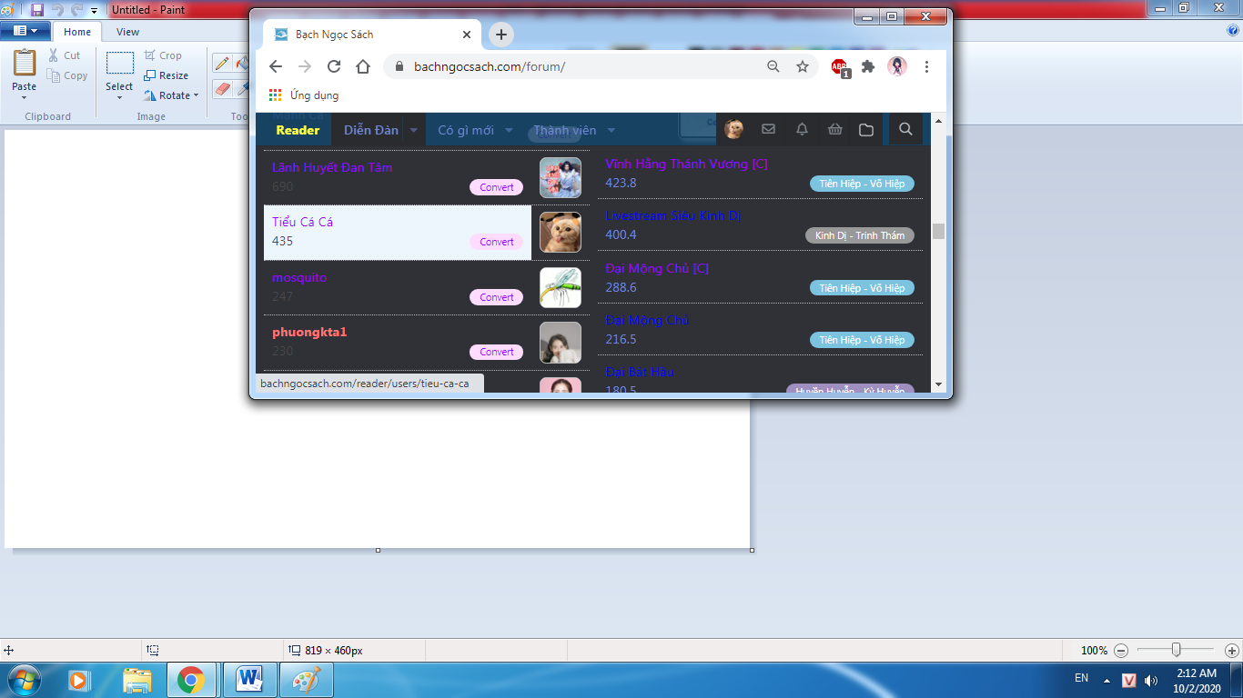Expand the Diễn Đàn dropdown arrow
Screen dimensions: 1243x698
coord(413,130)
